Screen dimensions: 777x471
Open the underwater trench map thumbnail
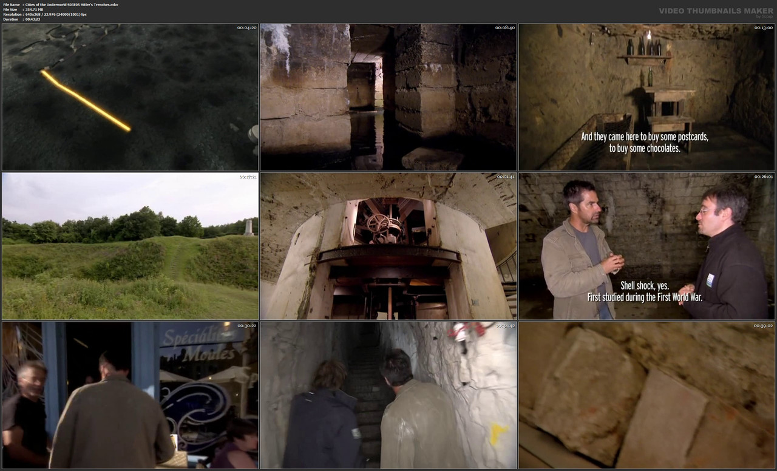pyautogui.click(x=129, y=97)
